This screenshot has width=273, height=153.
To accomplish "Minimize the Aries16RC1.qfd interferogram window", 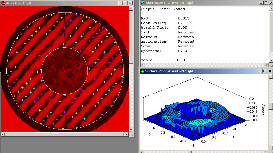I will [x=120, y=3].
